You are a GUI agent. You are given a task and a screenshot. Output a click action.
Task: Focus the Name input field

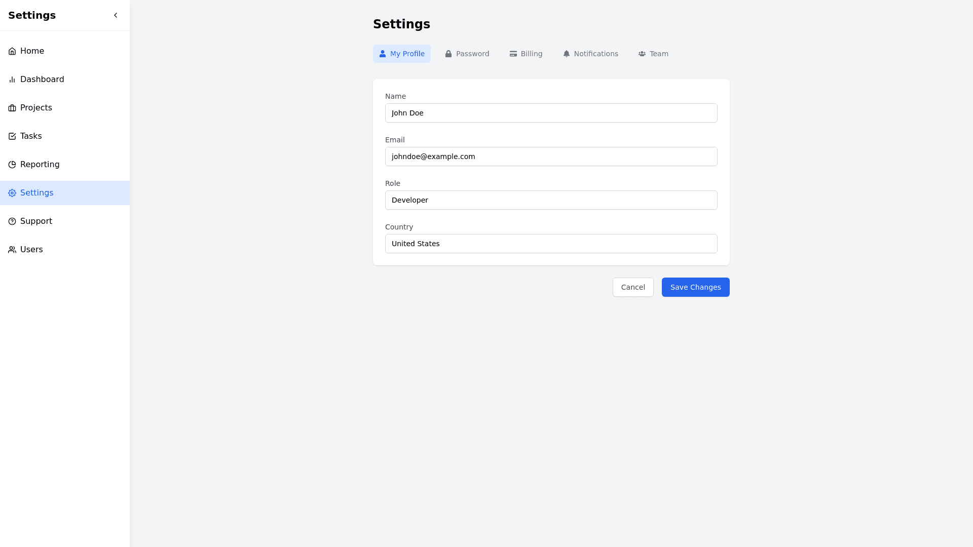551,113
